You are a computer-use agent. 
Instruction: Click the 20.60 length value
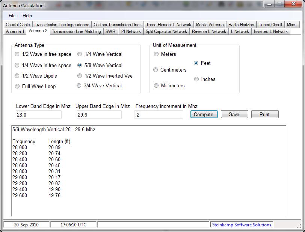54,160
